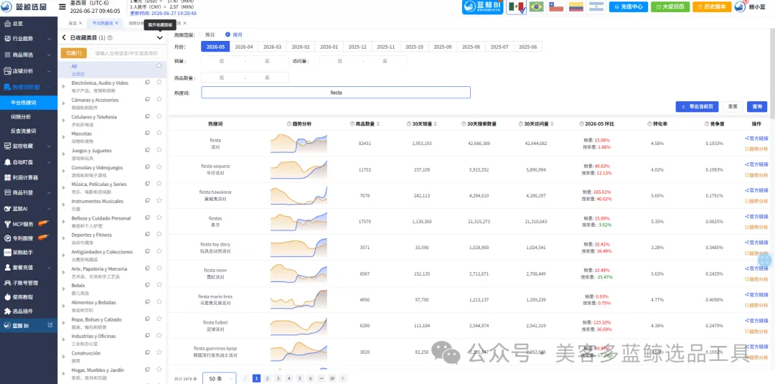775x384 pixels.
Task: Click the help icon beside 转化率 header
Action: tap(649, 123)
